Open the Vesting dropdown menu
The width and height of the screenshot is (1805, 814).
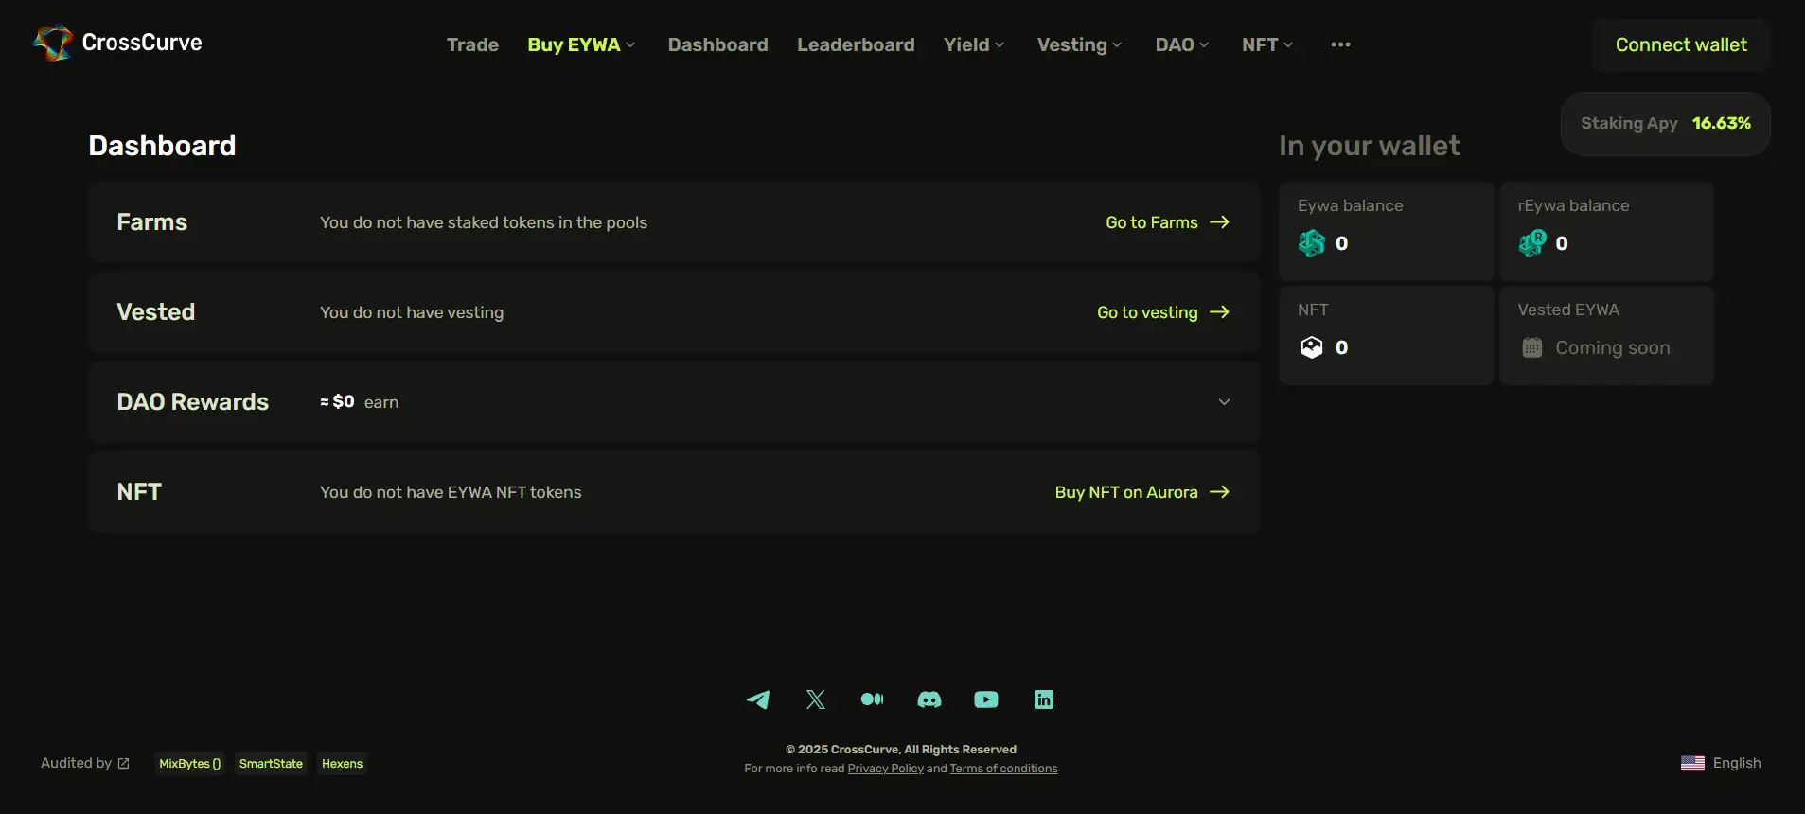[1079, 44]
